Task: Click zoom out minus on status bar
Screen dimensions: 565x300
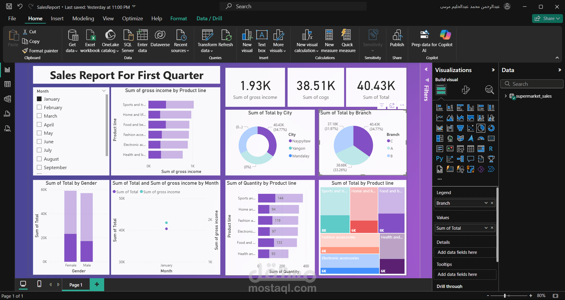Action: click(488, 296)
